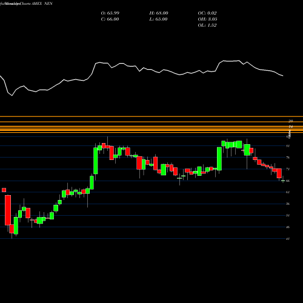Click the low price value L: 65.00
This screenshot has width=303, height=303.
tap(158, 19)
